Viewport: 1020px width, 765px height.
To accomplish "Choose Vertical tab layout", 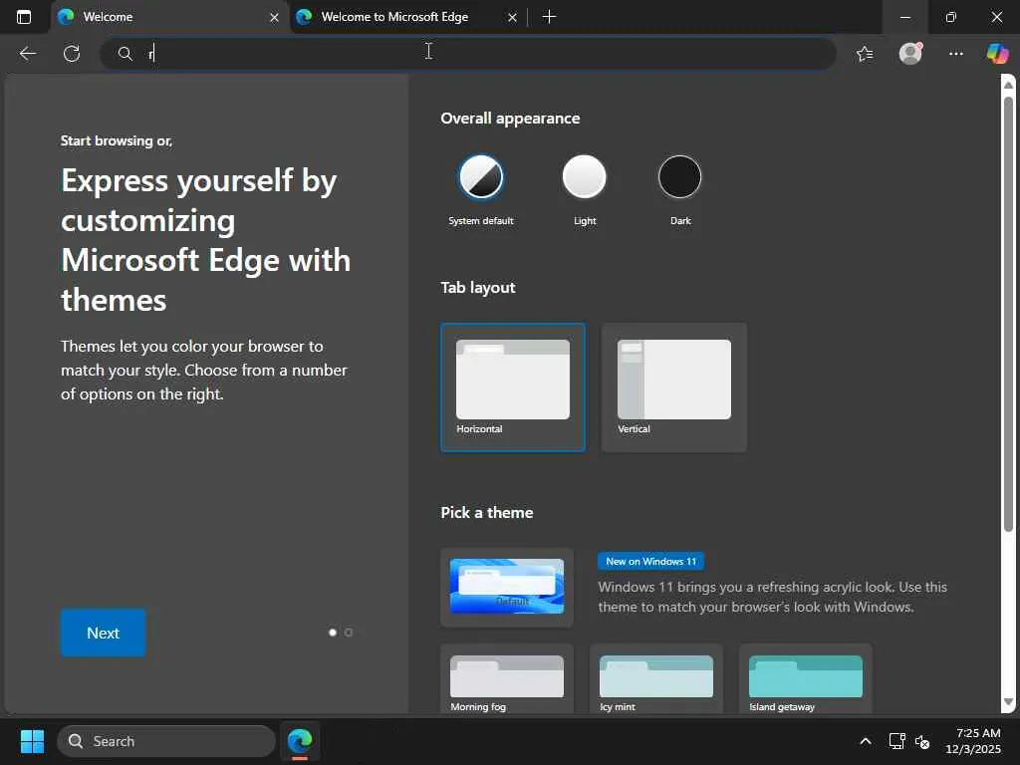I will pos(674,387).
